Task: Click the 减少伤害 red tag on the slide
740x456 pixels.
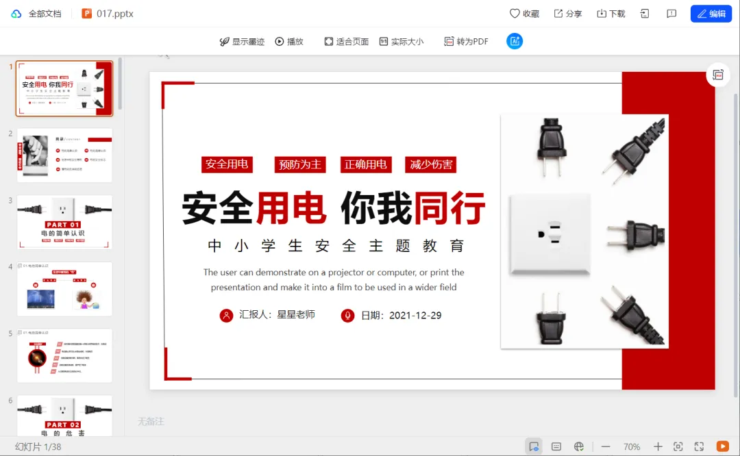Action: pyautogui.click(x=431, y=164)
